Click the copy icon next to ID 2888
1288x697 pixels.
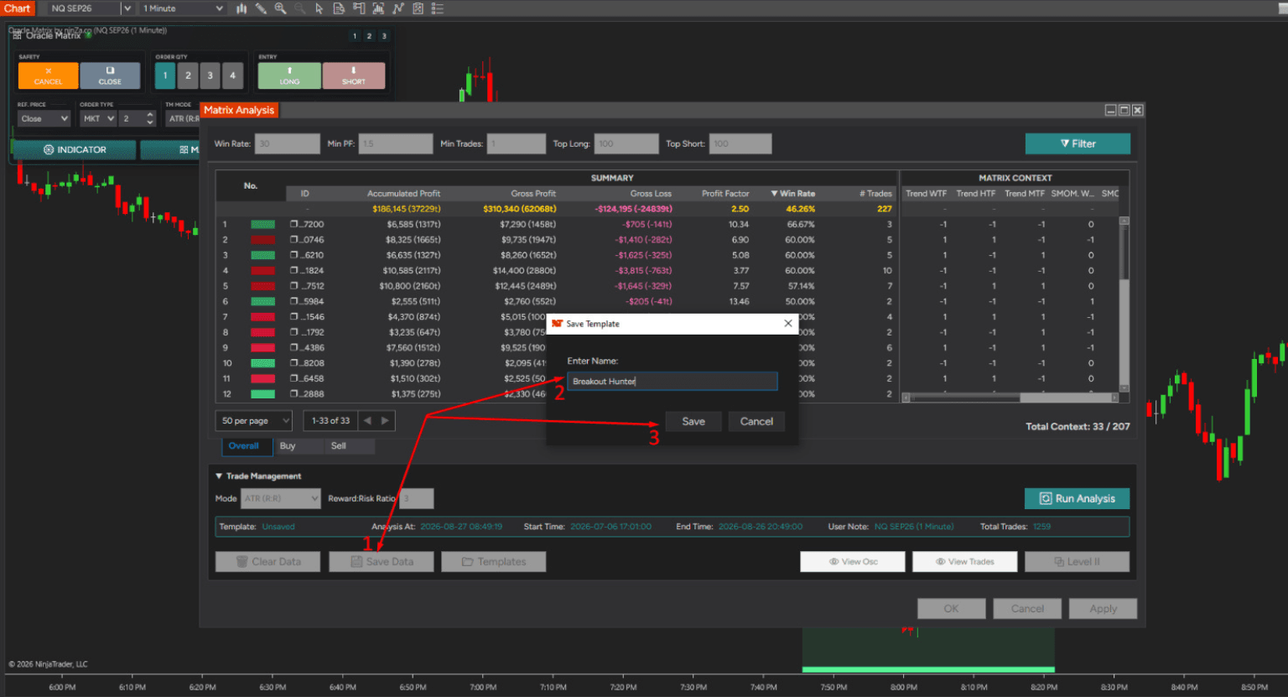[294, 394]
